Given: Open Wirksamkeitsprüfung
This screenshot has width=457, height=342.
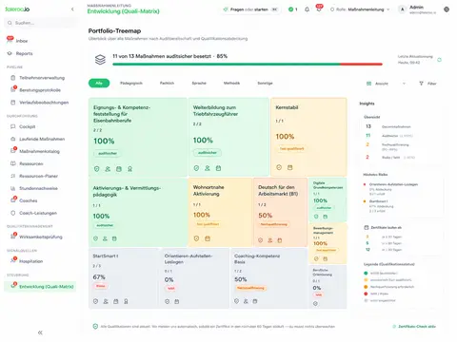Looking at the screenshot, I should tap(41, 237).
